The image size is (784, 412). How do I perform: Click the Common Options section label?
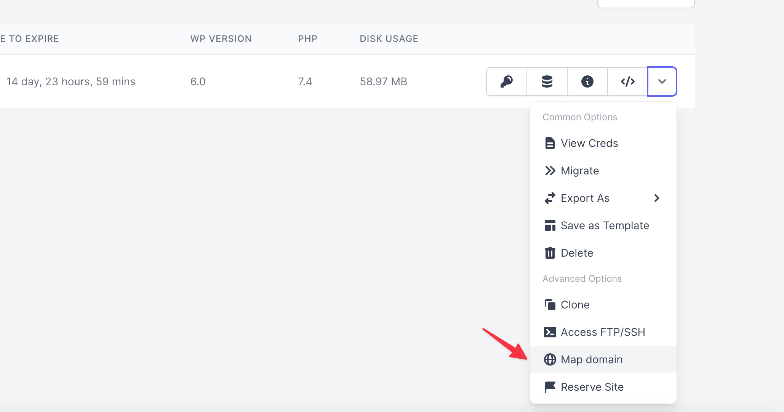(x=580, y=117)
